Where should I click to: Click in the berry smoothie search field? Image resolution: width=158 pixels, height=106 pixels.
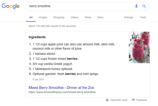click(x=80, y=6)
